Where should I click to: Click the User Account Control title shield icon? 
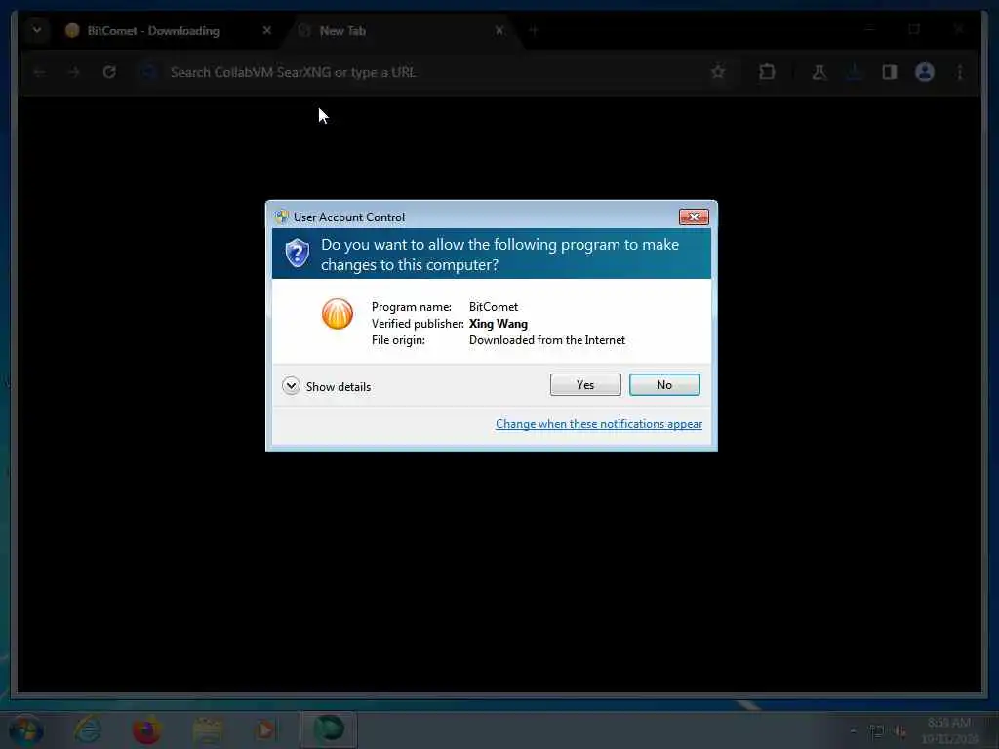[282, 217]
